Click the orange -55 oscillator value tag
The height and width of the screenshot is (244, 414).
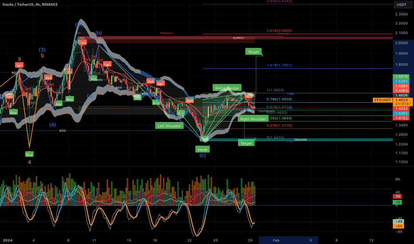coord(398,226)
